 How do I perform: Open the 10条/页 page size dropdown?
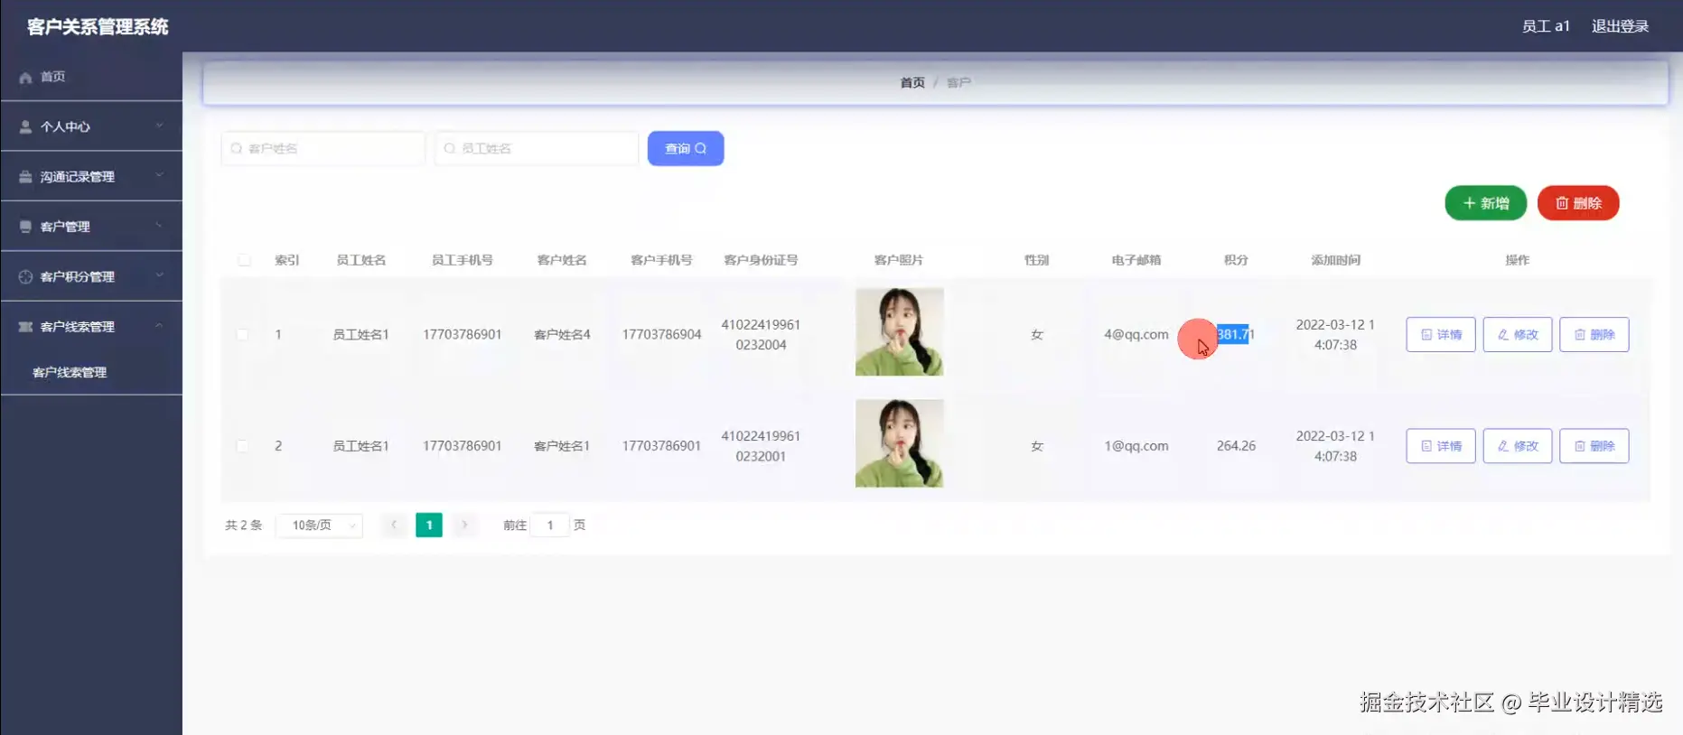click(321, 525)
